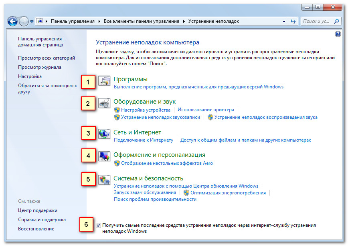Expand breadcrumb arrow before Устранение неполадок
348x246 pixels.
[184, 22]
